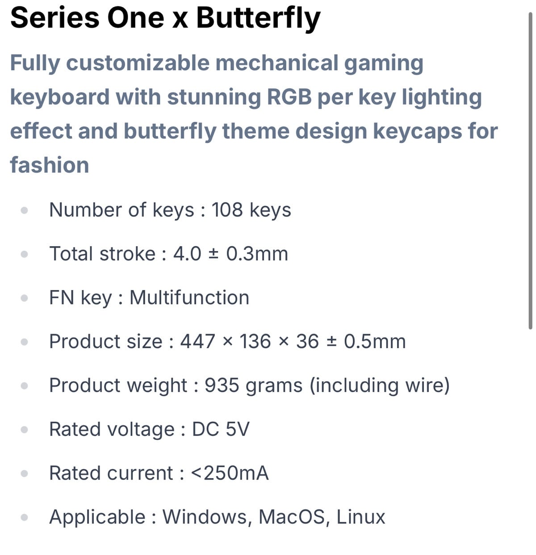Click the word fashion in subtitle

(x=50, y=165)
